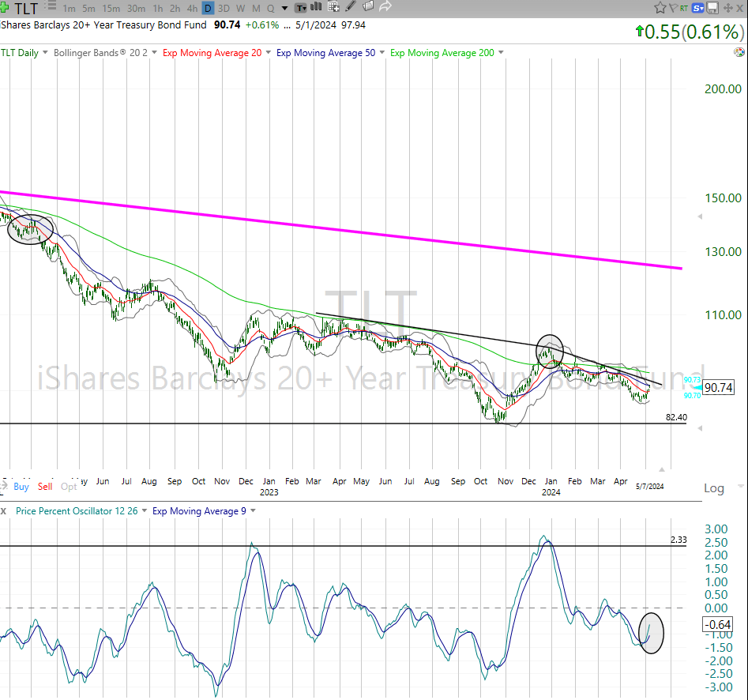
Task: Select the drawing pencil tool
Action: tap(350, 6)
